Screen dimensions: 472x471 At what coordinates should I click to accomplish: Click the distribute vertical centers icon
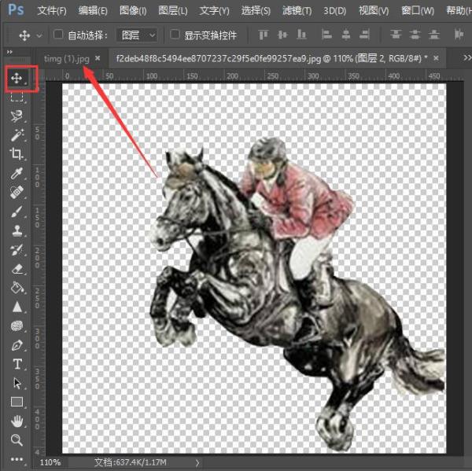(415, 35)
